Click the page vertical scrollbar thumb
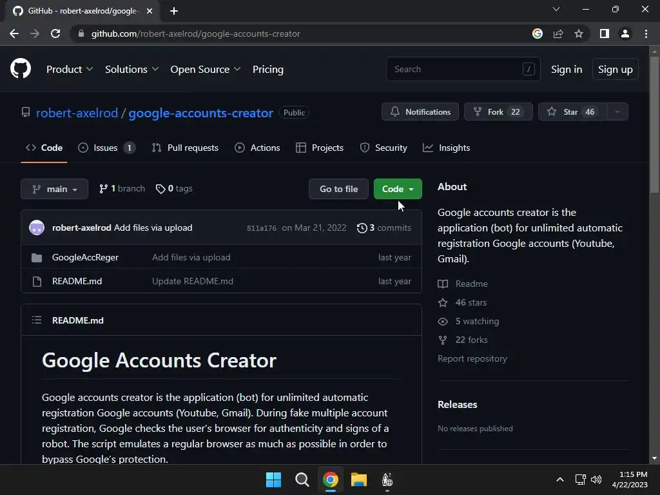This screenshot has width=660, height=495. 654,124
